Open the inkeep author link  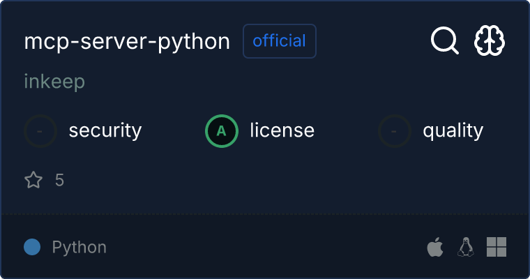(x=54, y=82)
